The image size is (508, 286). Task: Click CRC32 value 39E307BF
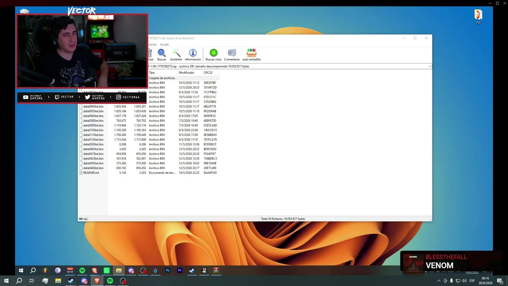210,83
